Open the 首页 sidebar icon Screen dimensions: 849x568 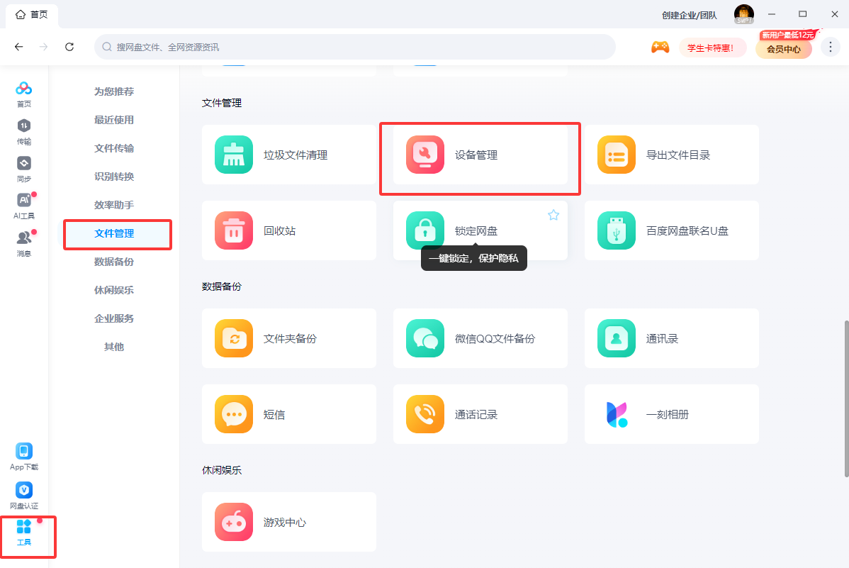click(x=24, y=94)
